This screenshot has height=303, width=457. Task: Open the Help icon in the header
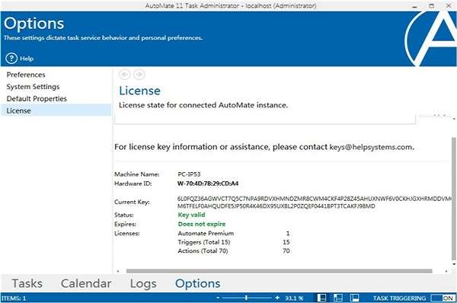[x=11, y=59]
